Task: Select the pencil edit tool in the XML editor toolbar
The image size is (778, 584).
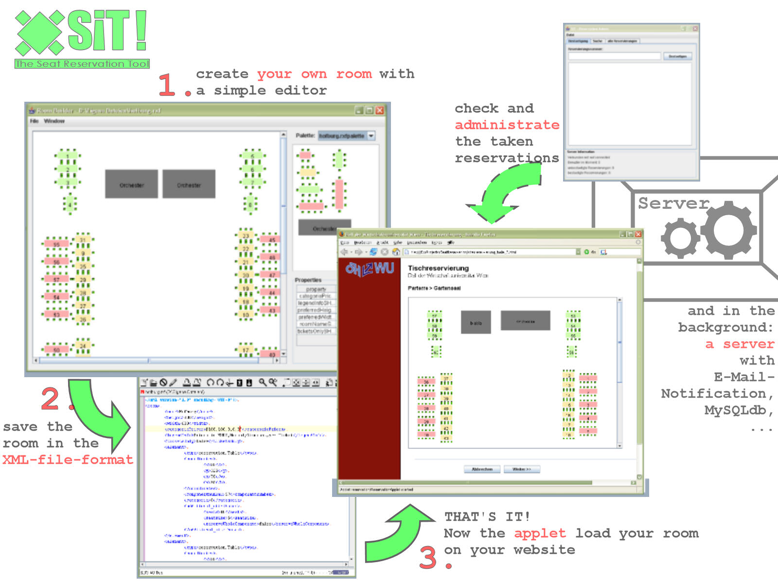Action: [x=173, y=383]
